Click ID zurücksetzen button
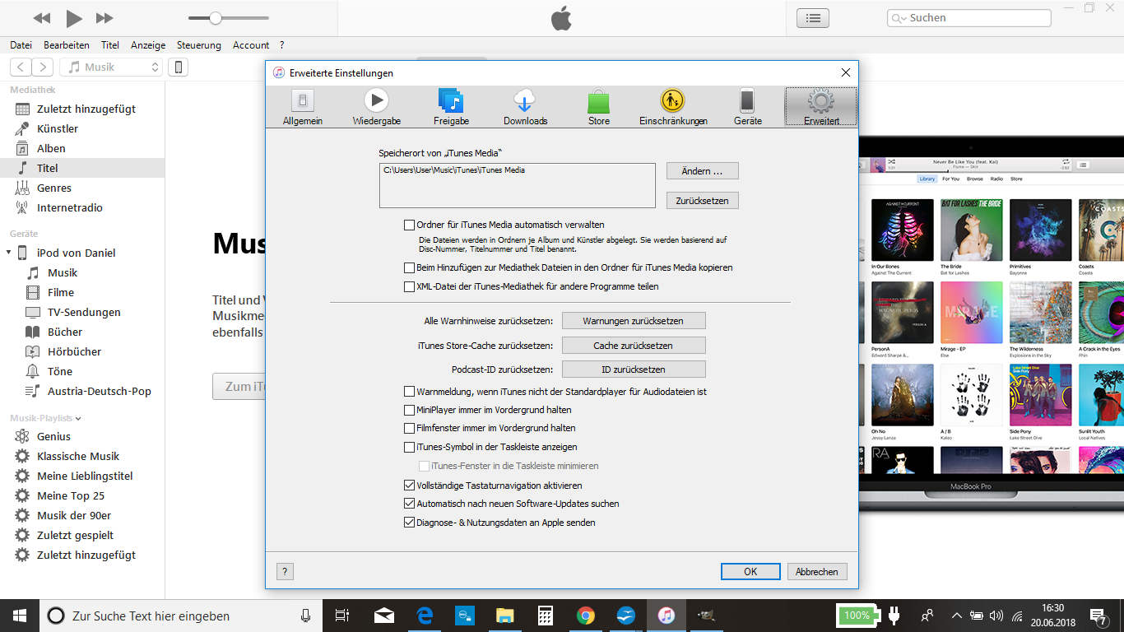The height and width of the screenshot is (632, 1124). tap(634, 369)
